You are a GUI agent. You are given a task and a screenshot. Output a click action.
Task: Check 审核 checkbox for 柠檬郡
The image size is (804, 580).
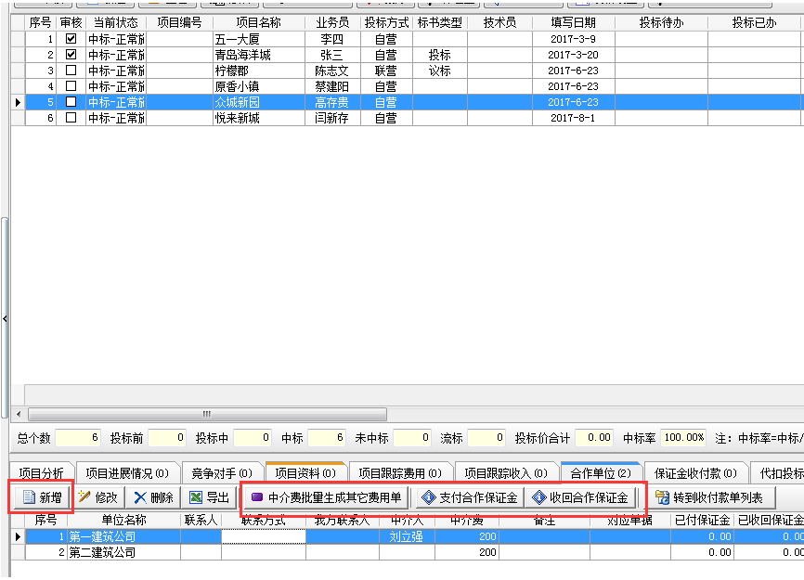pos(71,71)
